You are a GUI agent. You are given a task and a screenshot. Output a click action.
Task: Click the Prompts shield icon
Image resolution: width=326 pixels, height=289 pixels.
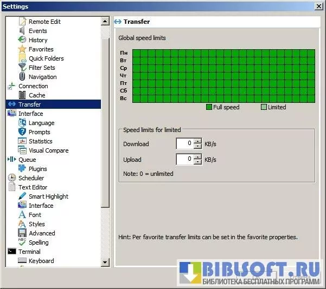22,132
